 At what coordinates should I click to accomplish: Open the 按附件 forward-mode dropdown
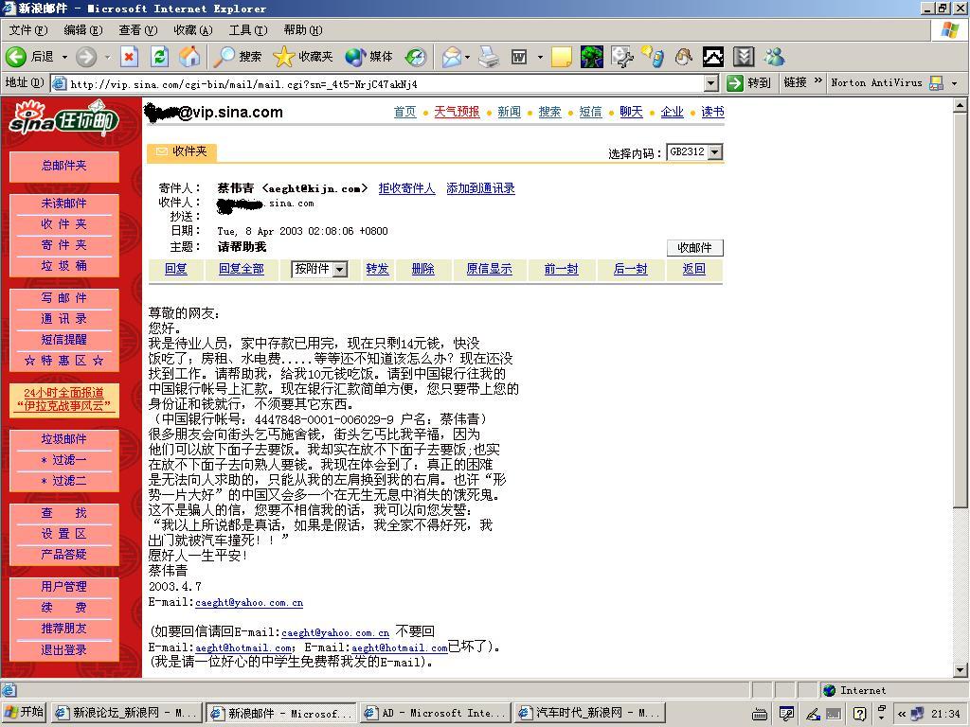click(340, 270)
